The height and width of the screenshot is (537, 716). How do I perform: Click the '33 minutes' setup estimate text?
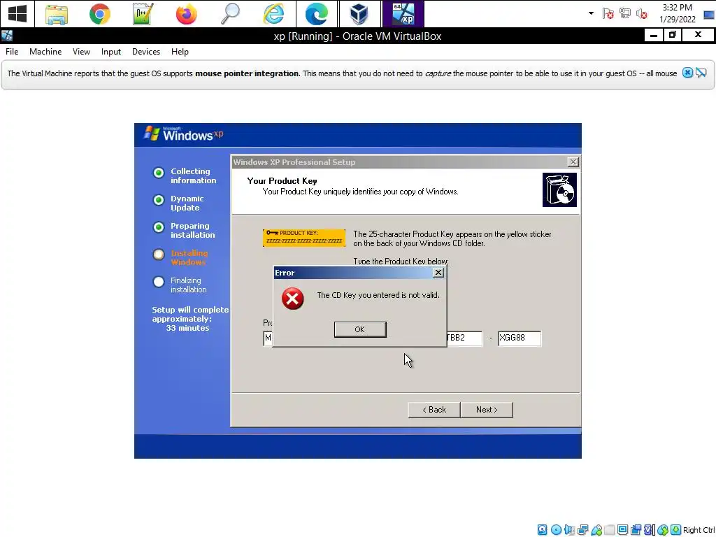(x=187, y=328)
